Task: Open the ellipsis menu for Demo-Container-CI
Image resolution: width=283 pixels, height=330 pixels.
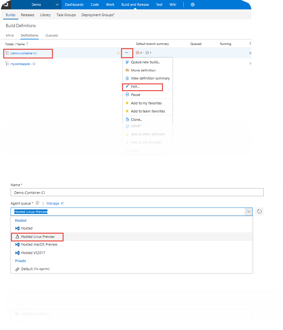Action: [126, 53]
